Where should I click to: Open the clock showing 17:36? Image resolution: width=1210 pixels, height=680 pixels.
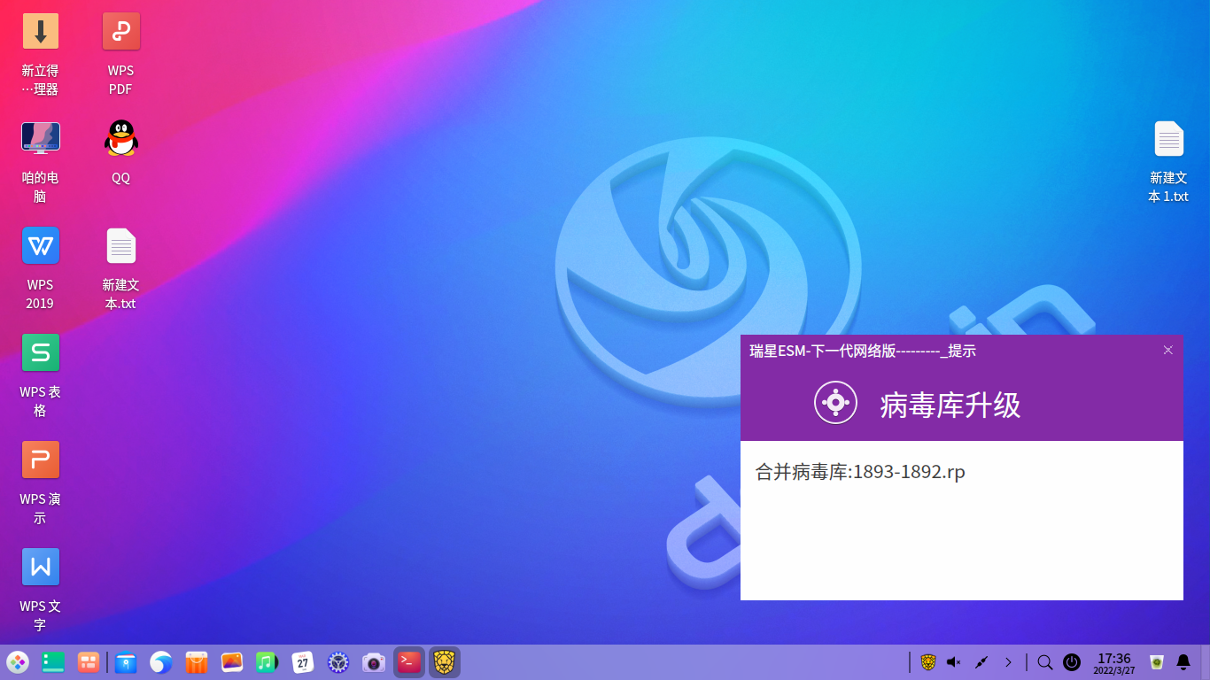coord(1114,663)
